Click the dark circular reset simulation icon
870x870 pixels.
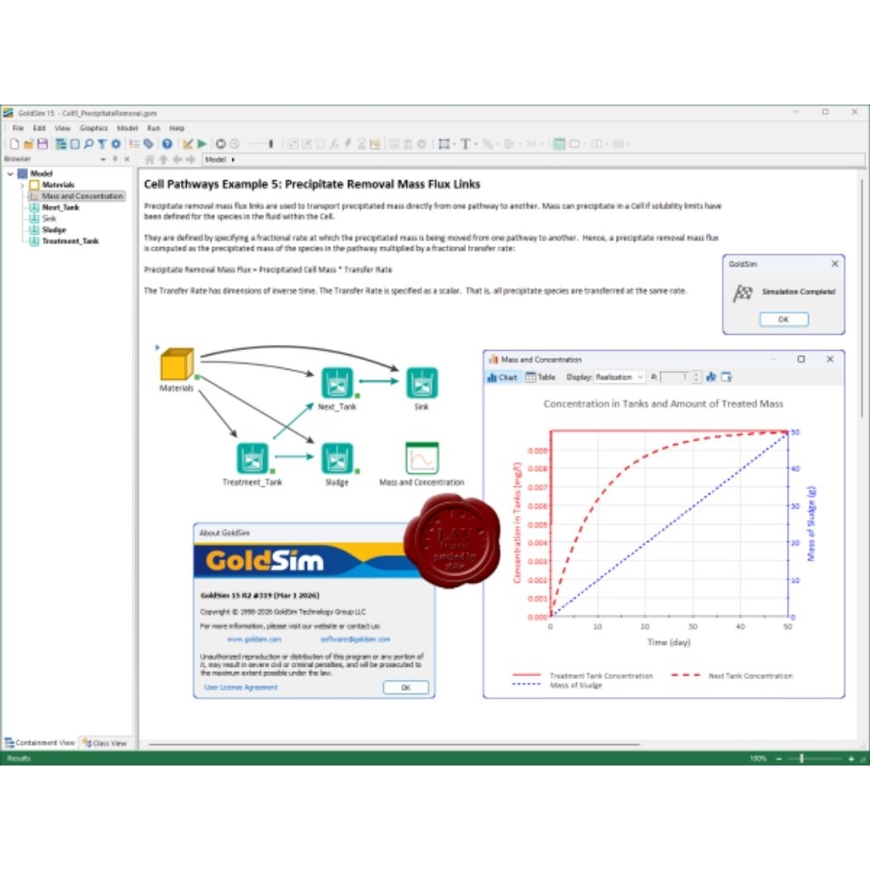(221, 144)
